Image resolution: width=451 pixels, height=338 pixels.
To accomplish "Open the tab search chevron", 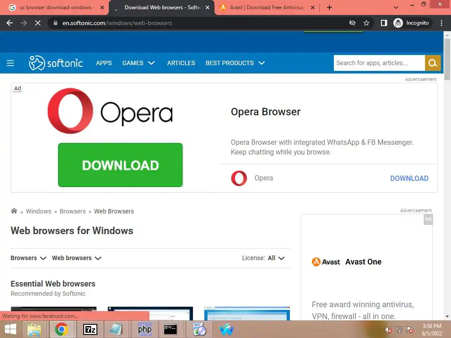I will [396, 7].
